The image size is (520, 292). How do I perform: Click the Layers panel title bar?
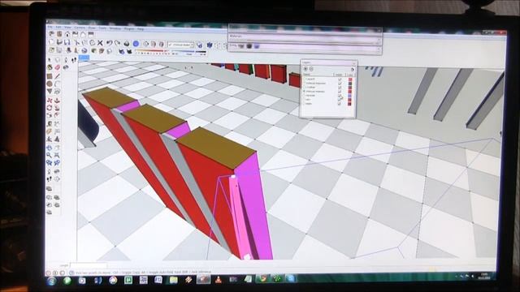328,62
